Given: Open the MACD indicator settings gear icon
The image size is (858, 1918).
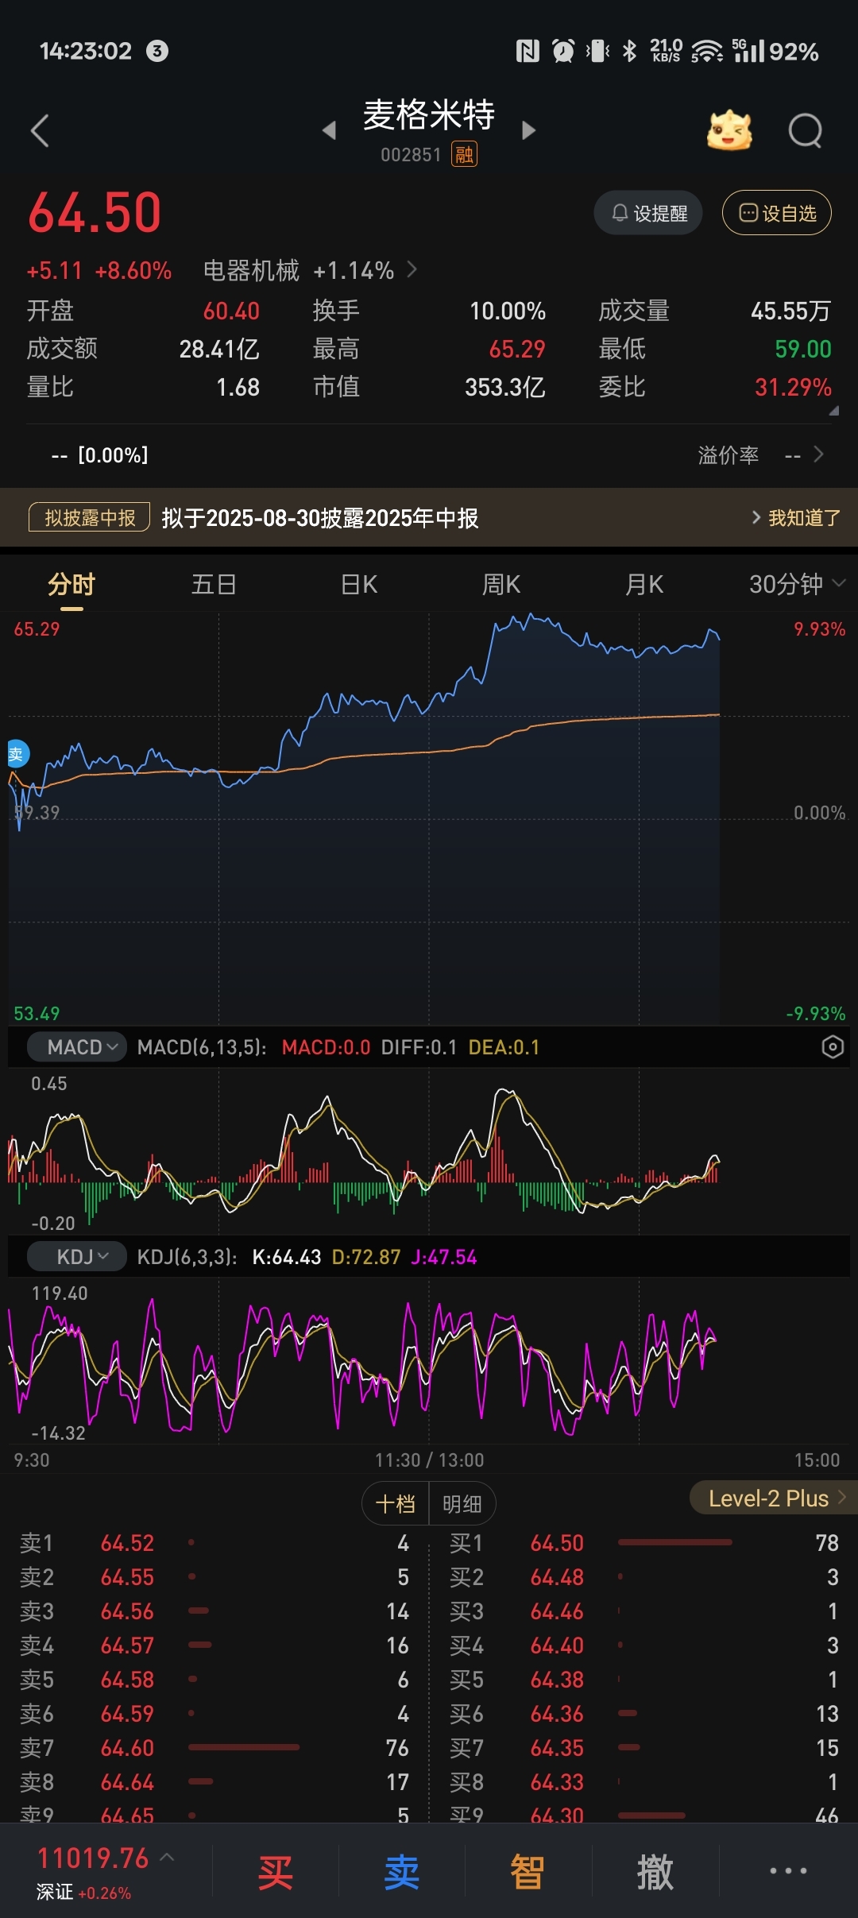Looking at the screenshot, I should pyautogui.click(x=832, y=1047).
